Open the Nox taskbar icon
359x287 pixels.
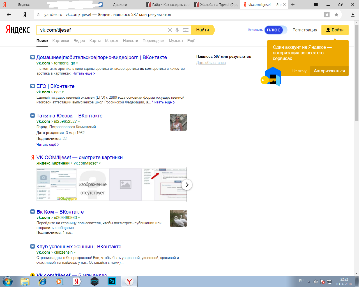(x=95, y=281)
